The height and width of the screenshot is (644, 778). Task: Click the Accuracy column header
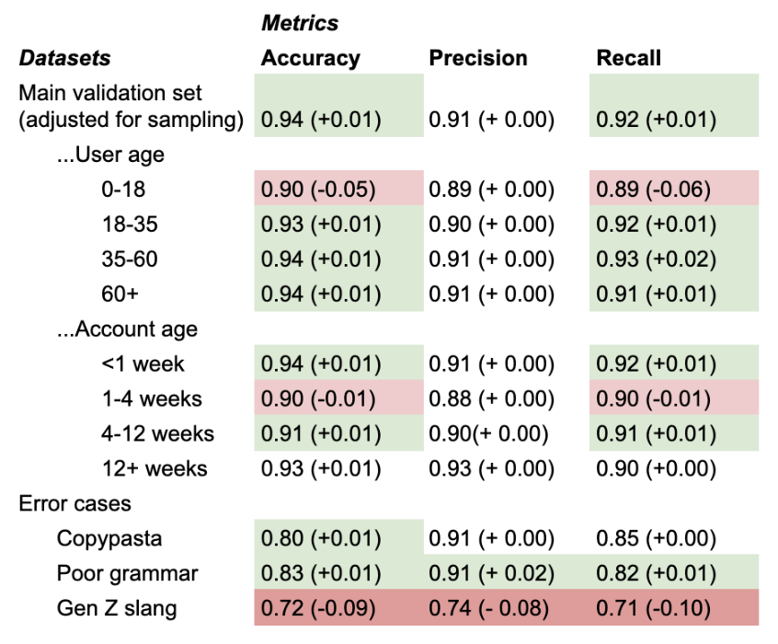(310, 58)
